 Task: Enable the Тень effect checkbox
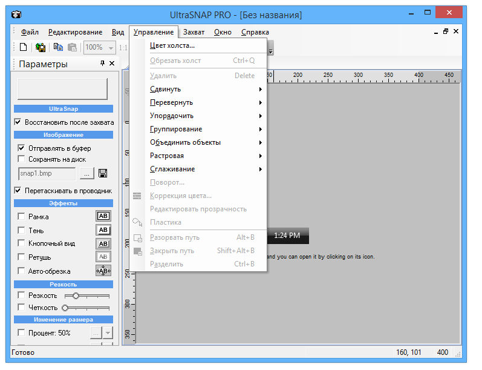click(21, 230)
